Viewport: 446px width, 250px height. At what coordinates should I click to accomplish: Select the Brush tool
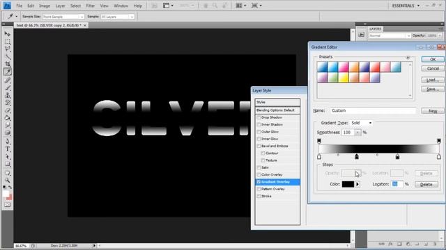[8, 87]
